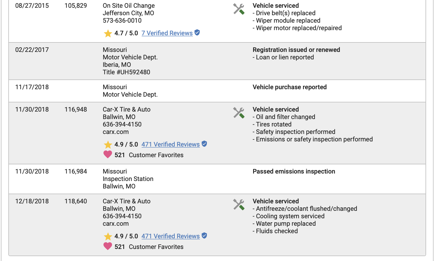This screenshot has width=435, height=261.
Task: Click star icon in 12/18/2018 Car-X row
Action: tap(108, 237)
